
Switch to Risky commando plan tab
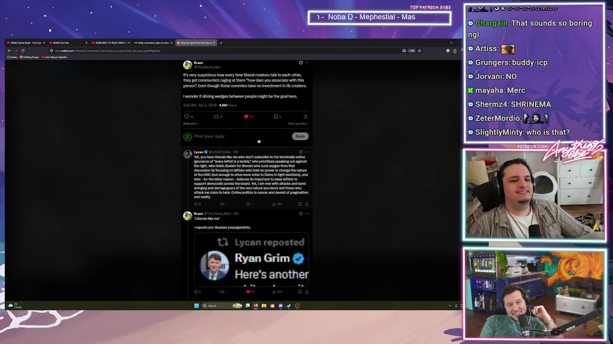point(154,43)
